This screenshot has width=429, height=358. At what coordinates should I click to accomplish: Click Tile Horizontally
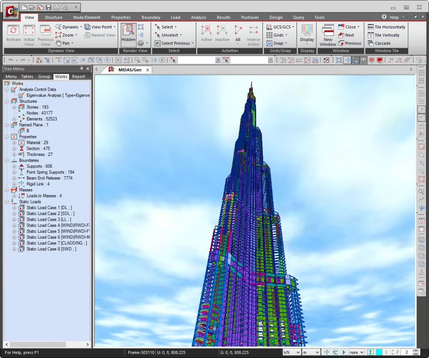(x=387, y=27)
